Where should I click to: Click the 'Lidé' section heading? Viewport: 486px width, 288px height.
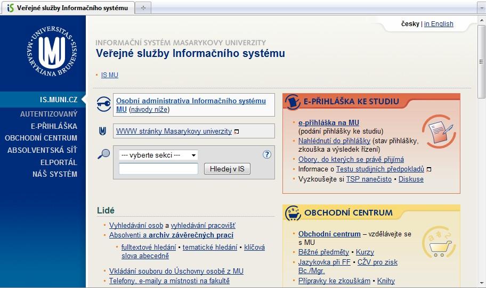pos(106,210)
